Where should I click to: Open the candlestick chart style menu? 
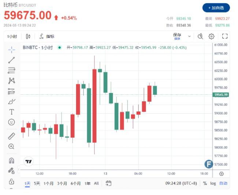(x=28, y=36)
